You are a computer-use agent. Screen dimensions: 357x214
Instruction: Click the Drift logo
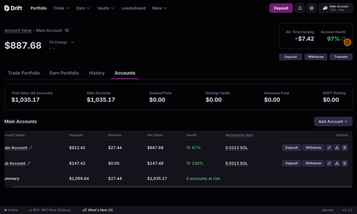[x=13, y=8]
